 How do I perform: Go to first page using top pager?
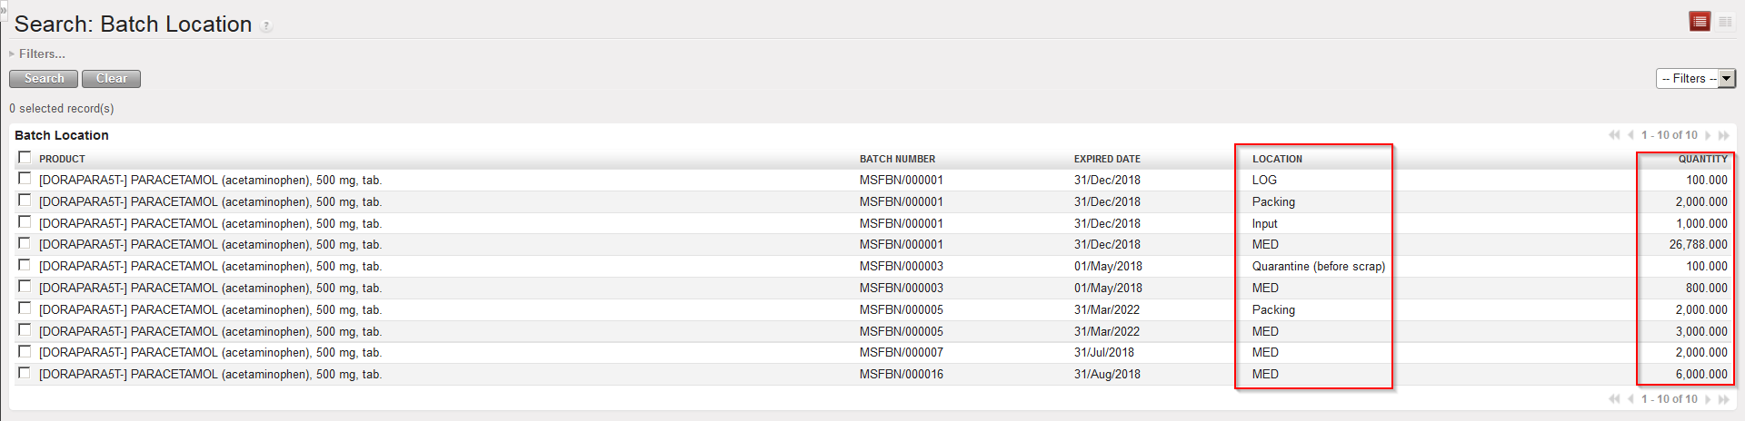click(1614, 135)
